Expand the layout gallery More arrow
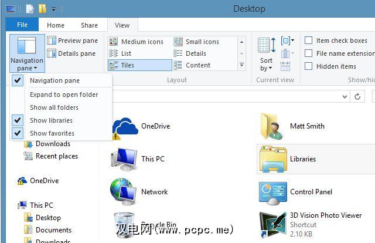The height and width of the screenshot is (243, 375). pos(242,65)
